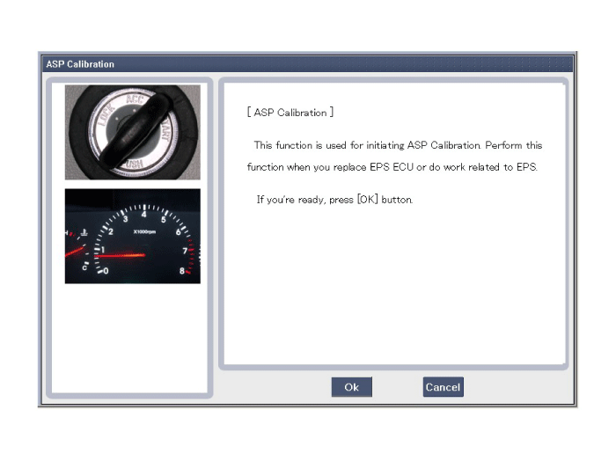This screenshot has height=461, width=616.
Task: Click the empty area below the tachometer image
Action: tap(132, 339)
